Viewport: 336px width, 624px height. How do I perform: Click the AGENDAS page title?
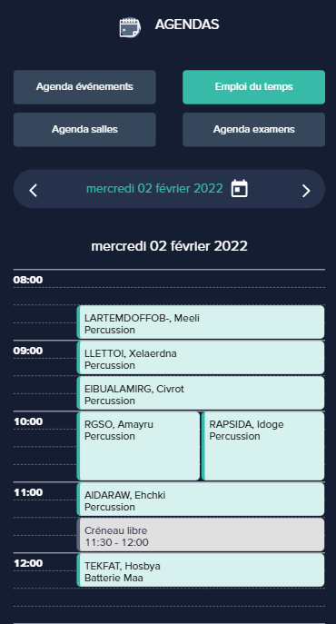(x=187, y=25)
